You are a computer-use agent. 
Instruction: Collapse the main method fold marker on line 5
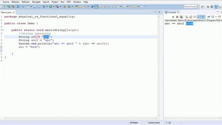click(3, 30)
